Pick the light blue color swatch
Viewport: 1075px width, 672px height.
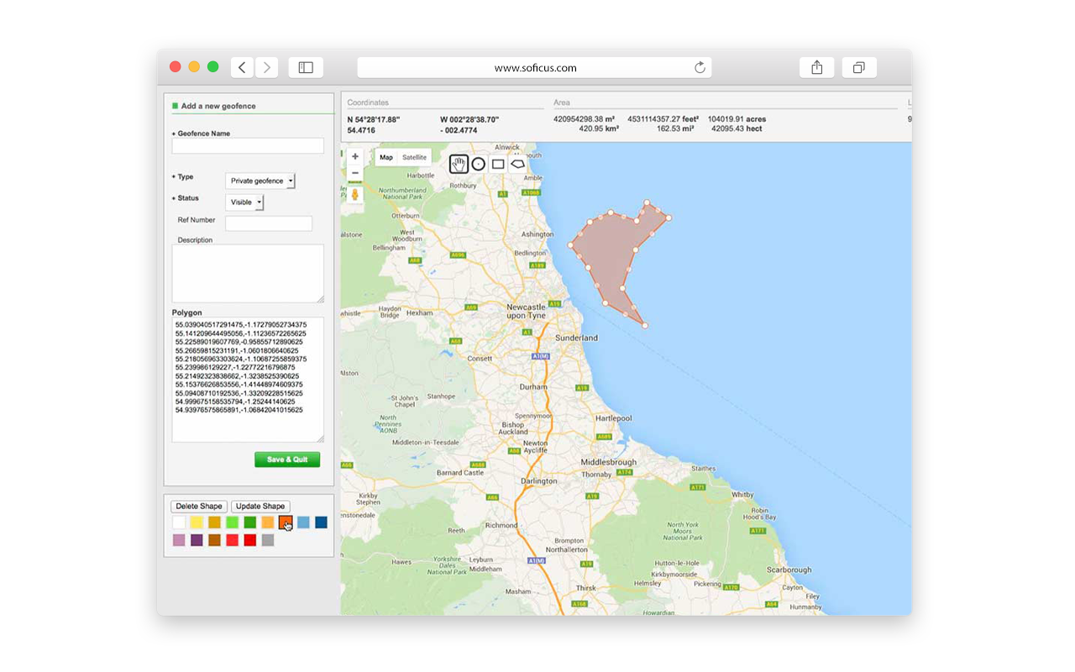tap(303, 522)
